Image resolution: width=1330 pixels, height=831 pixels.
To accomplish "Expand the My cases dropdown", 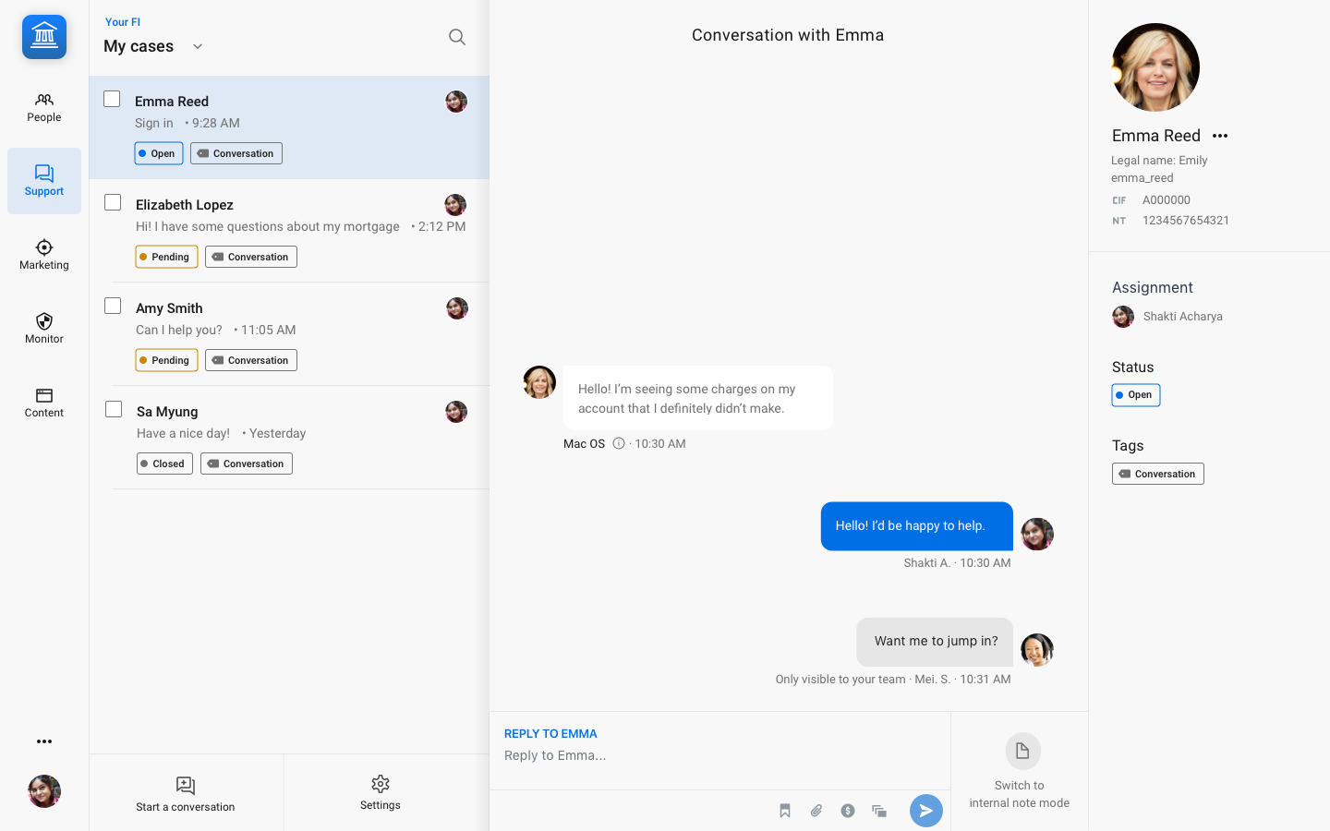I will (x=197, y=46).
